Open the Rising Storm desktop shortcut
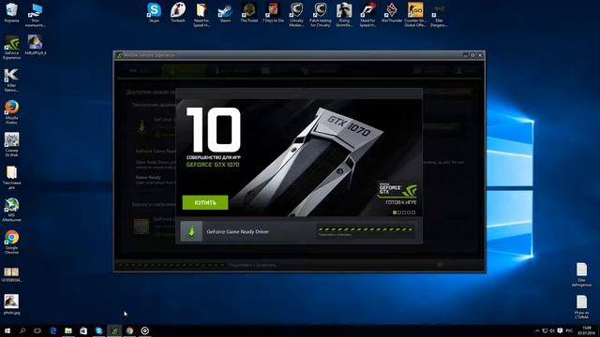The height and width of the screenshot is (337, 600). click(344, 15)
